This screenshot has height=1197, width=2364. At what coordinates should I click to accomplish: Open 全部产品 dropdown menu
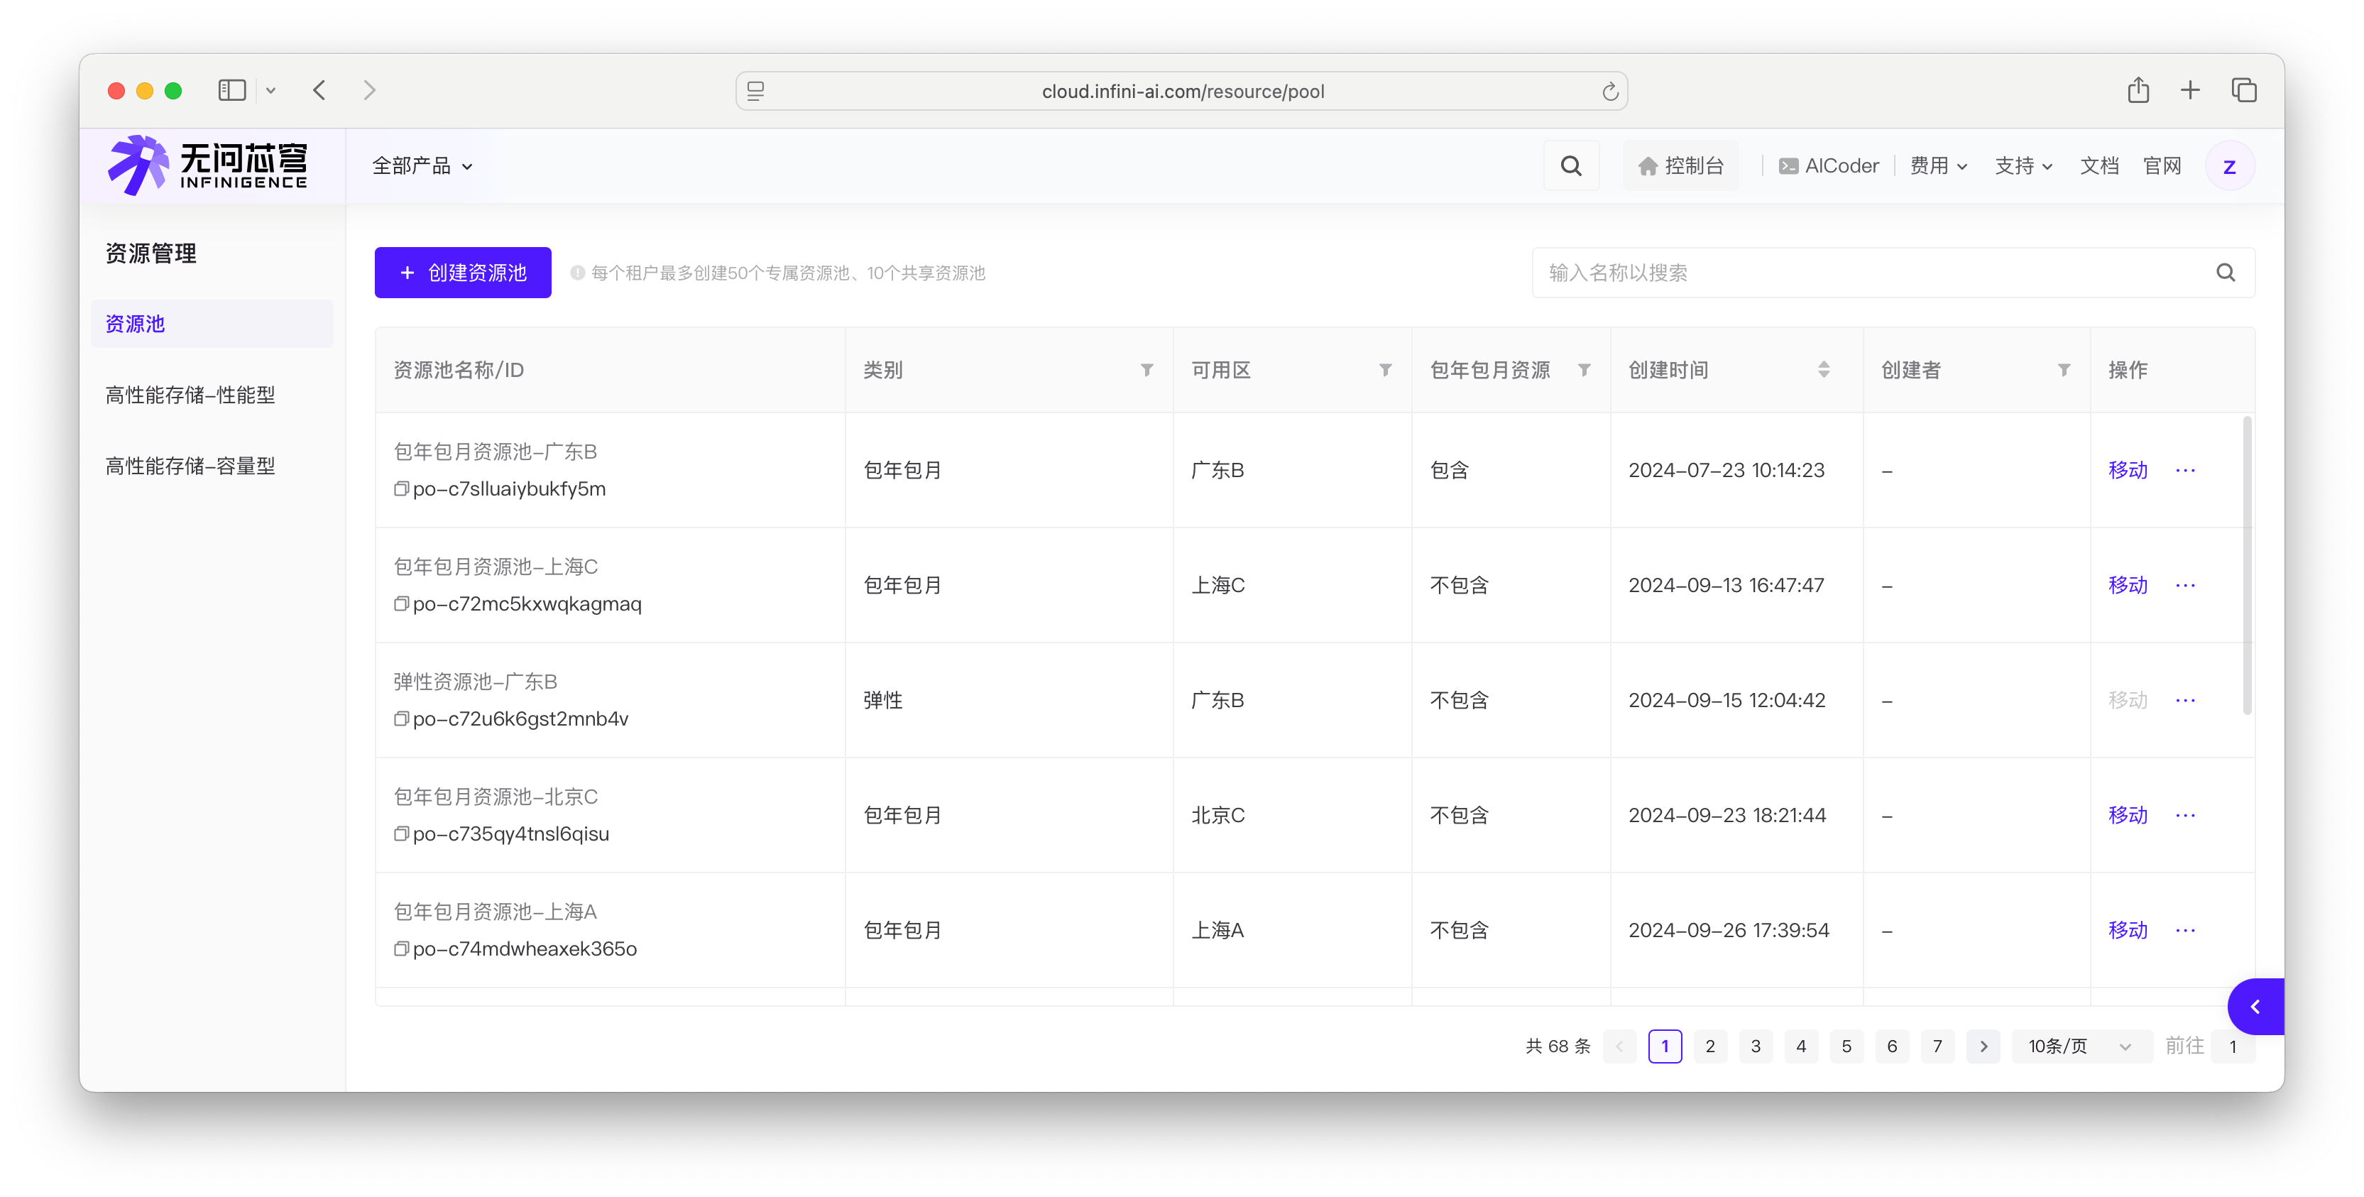pos(422,166)
